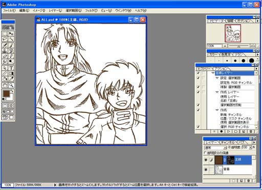Switch to Standard editing mode
Screen dimensions: 262x190
[x=5, y=106]
